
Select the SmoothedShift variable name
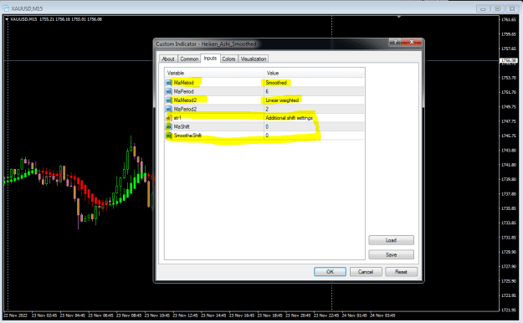click(187, 136)
